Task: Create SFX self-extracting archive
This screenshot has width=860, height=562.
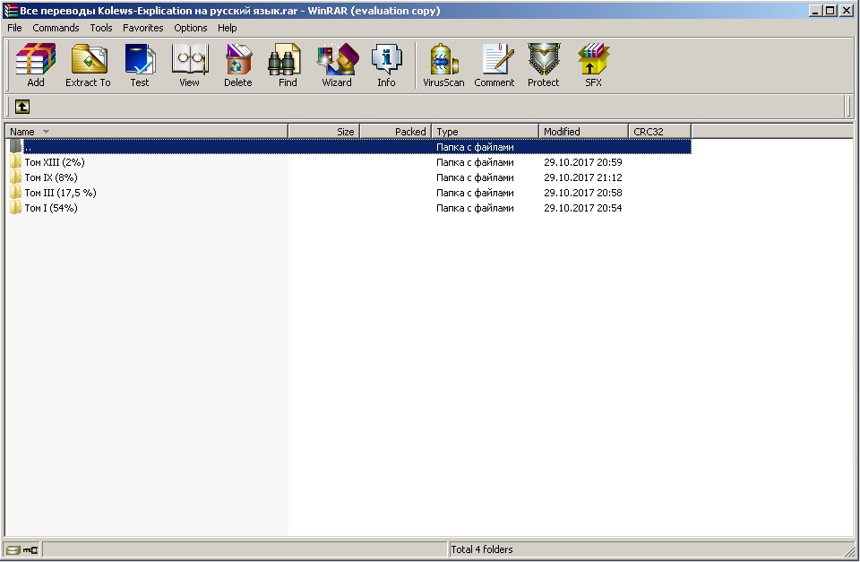Action: (593, 65)
